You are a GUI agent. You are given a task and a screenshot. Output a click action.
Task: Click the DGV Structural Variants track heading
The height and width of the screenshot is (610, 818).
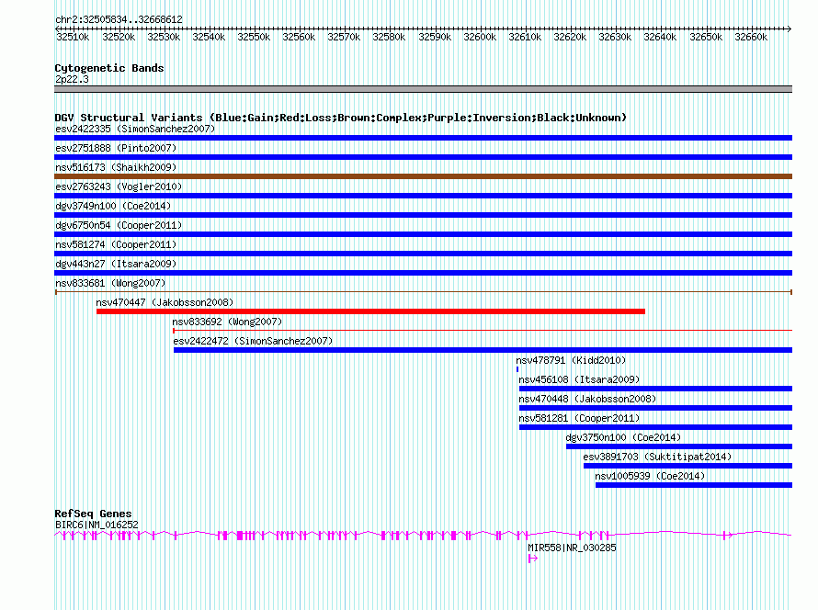(x=341, y=118)
